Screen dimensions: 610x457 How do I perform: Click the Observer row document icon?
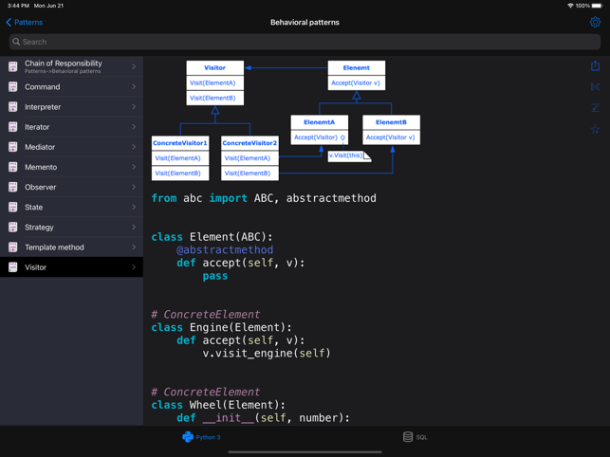tap(13, 187)
